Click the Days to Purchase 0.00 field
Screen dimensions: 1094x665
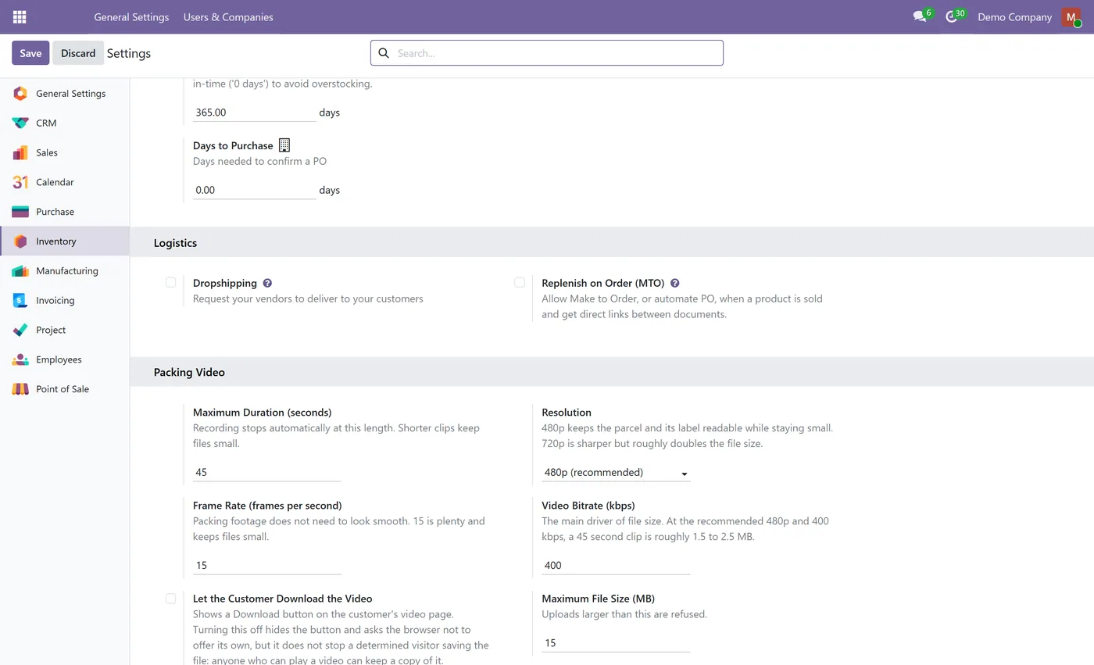tap(254, 190)
